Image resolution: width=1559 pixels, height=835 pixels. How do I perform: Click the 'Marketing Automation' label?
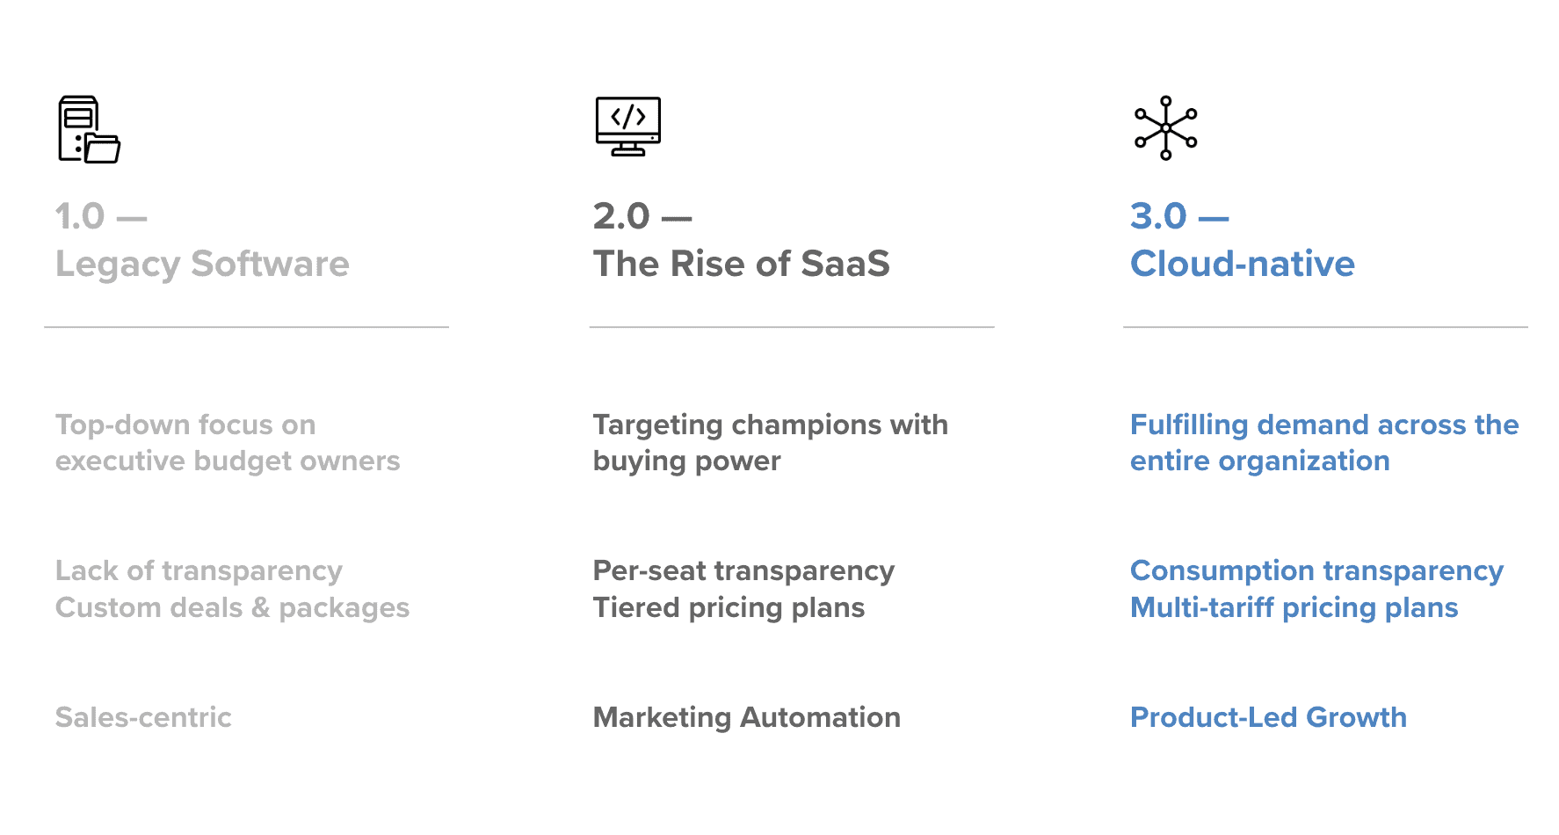pyautogui.click(x=746, y=717)
